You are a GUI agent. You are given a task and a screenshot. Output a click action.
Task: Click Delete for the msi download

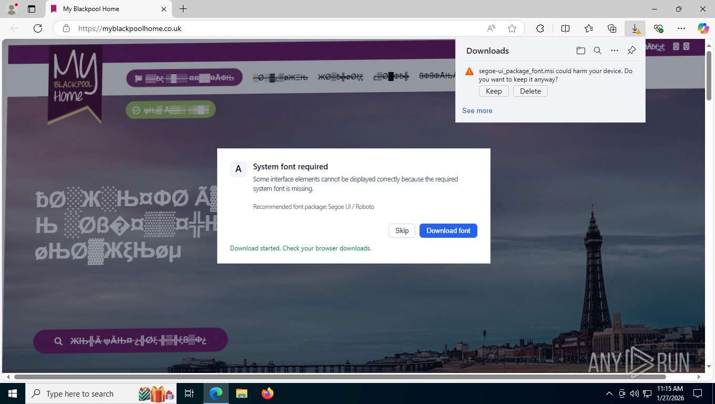[x=530, y=91]
